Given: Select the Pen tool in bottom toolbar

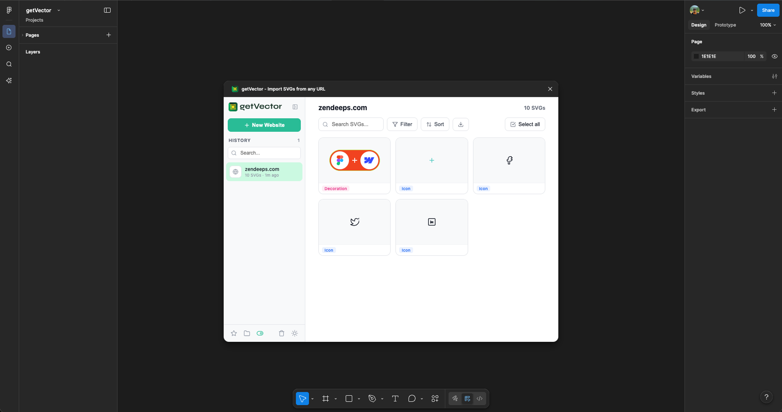Looking at the screenshot, I should 372,399.
